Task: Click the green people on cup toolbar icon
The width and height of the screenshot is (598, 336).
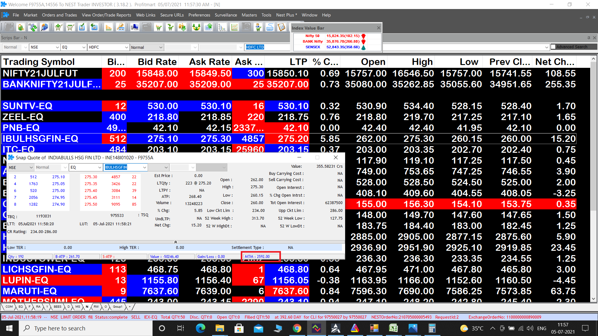Action: (197, 27)
